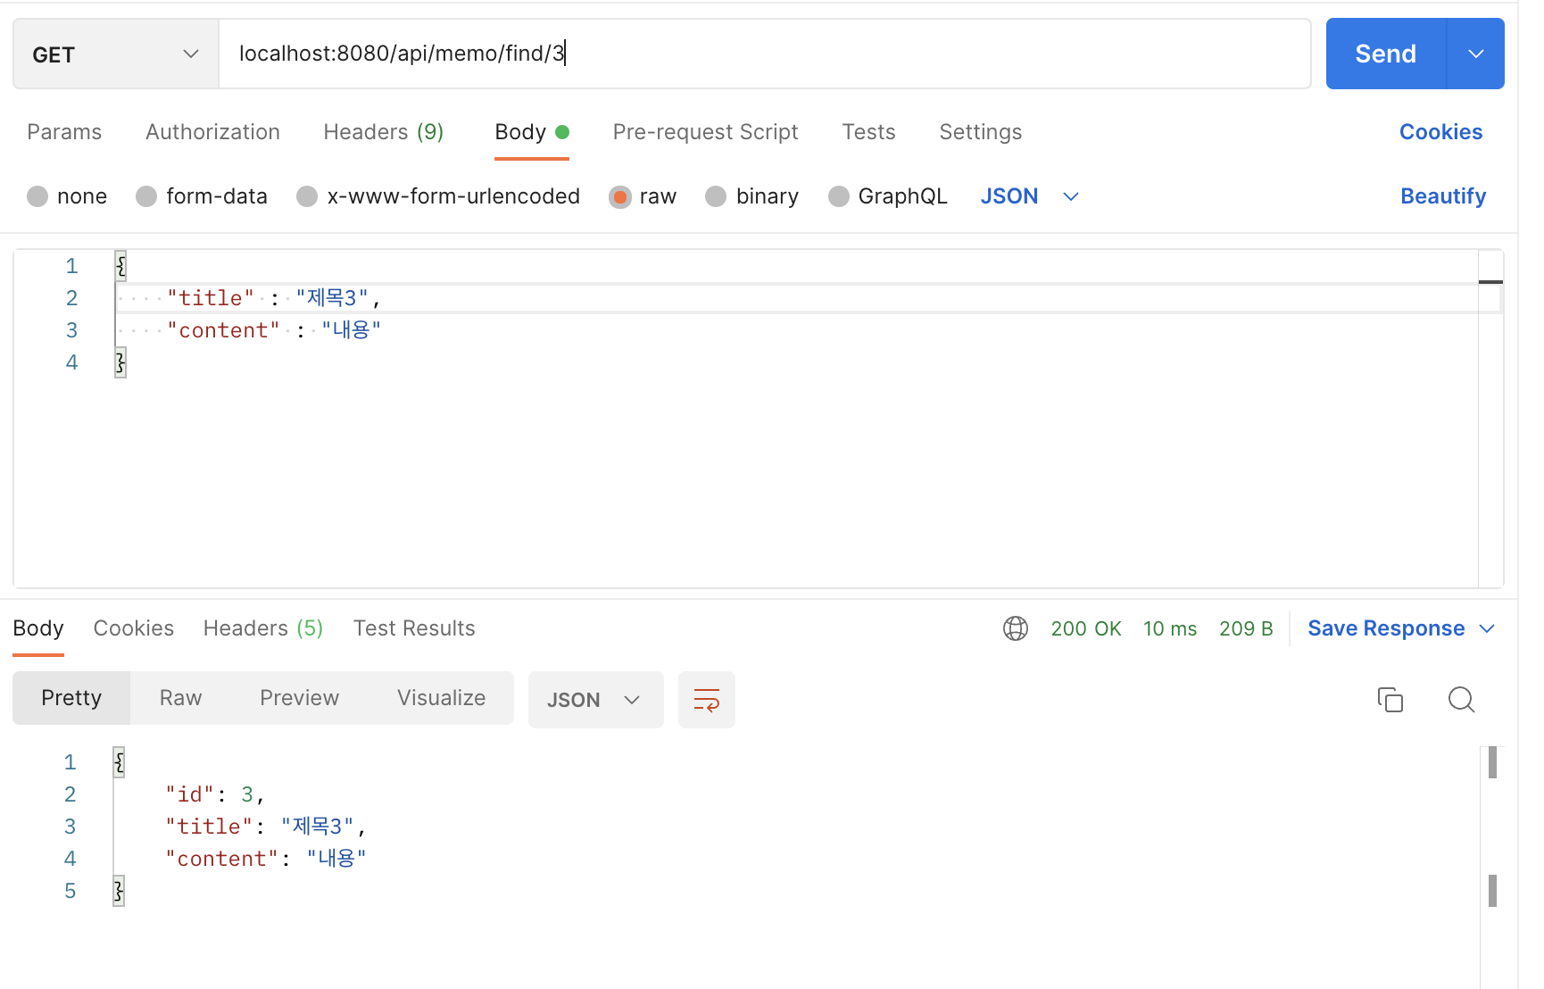Click the 200 OK status text
Screen dimensions: 1544x989
coord(1085,628)
